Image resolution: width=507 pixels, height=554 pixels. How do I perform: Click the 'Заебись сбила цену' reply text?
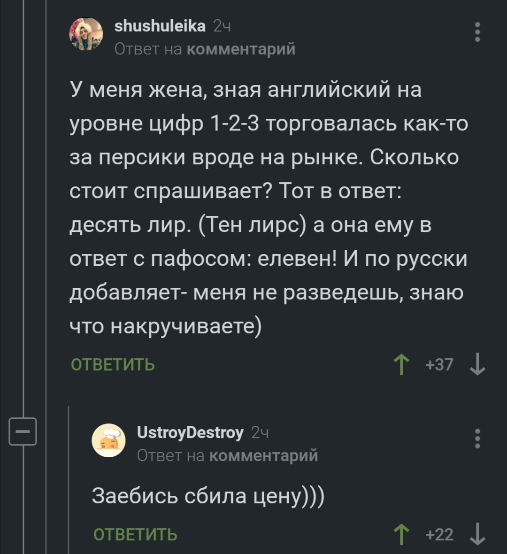[207, 496]
